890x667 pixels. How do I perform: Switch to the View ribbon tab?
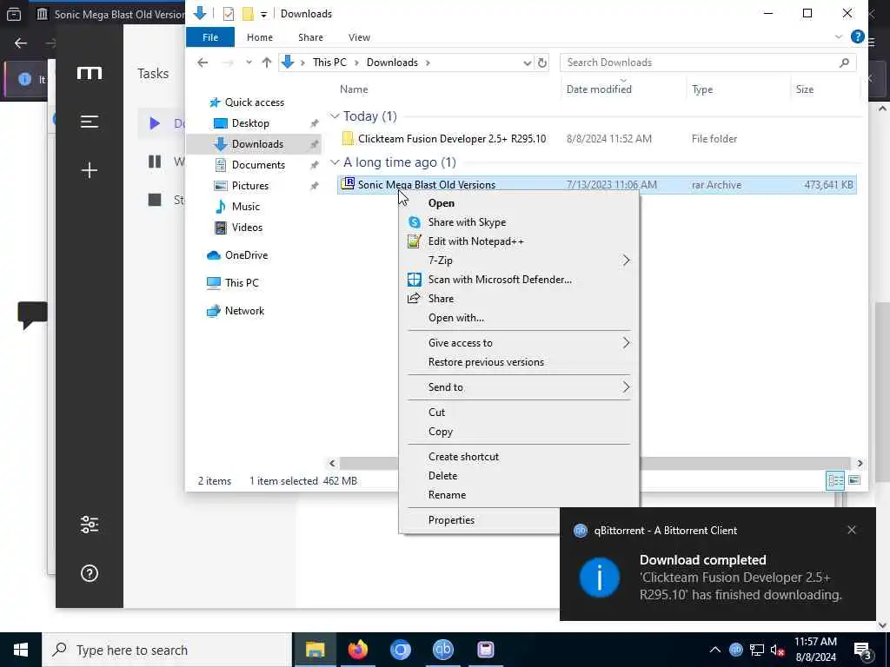(x=359, y=37)
